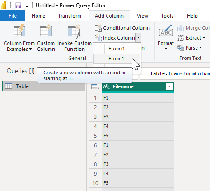Click the Conditional Column button
Screen dimensions: 210x191
coord(122,28)
